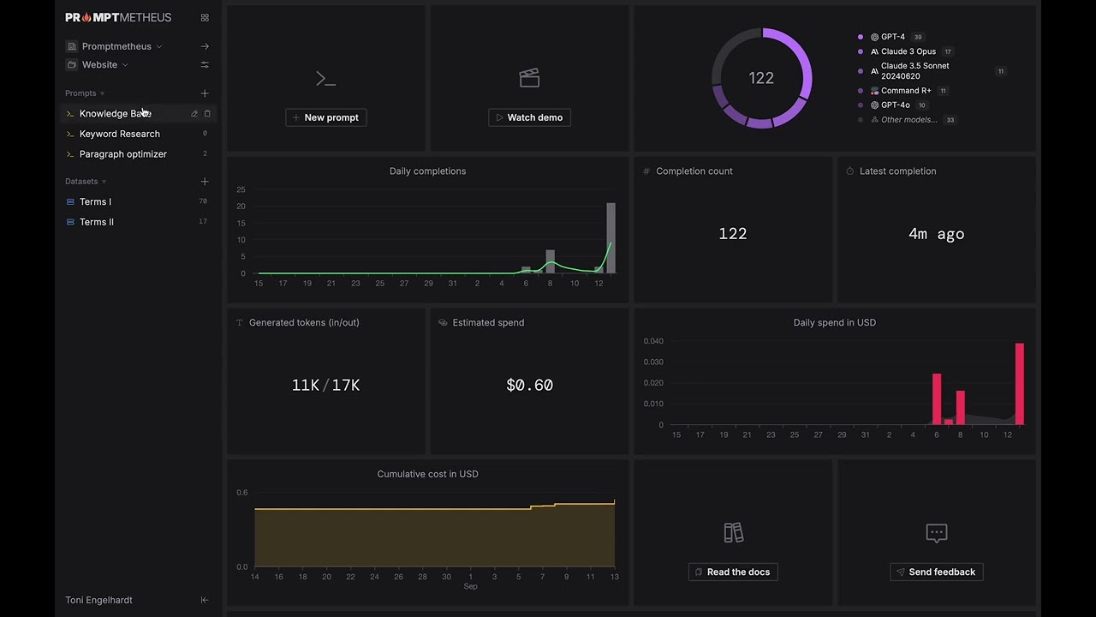Viewport: 1096px width, 617px height.
Task: Add a new dataset with the plus icon
Action: [x=205, y=182]
